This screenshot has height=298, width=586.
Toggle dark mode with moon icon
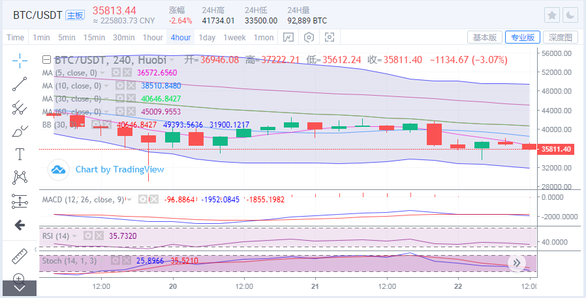pyautogui.click(x=570, y=15)
